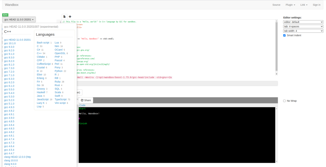The height and width of the screenshot is (167, 326).
Task: Choose the Rust language
Action: click(x=57, y=85)
